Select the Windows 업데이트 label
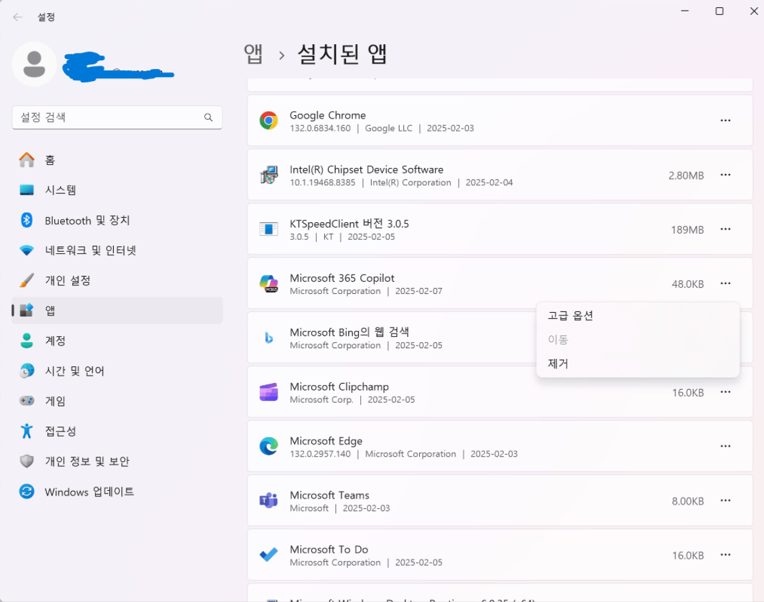The image size is (764, 602). tap(89, 492)
